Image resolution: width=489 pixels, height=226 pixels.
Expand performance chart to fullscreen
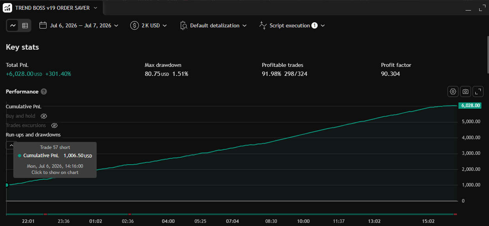click(478, 91)
